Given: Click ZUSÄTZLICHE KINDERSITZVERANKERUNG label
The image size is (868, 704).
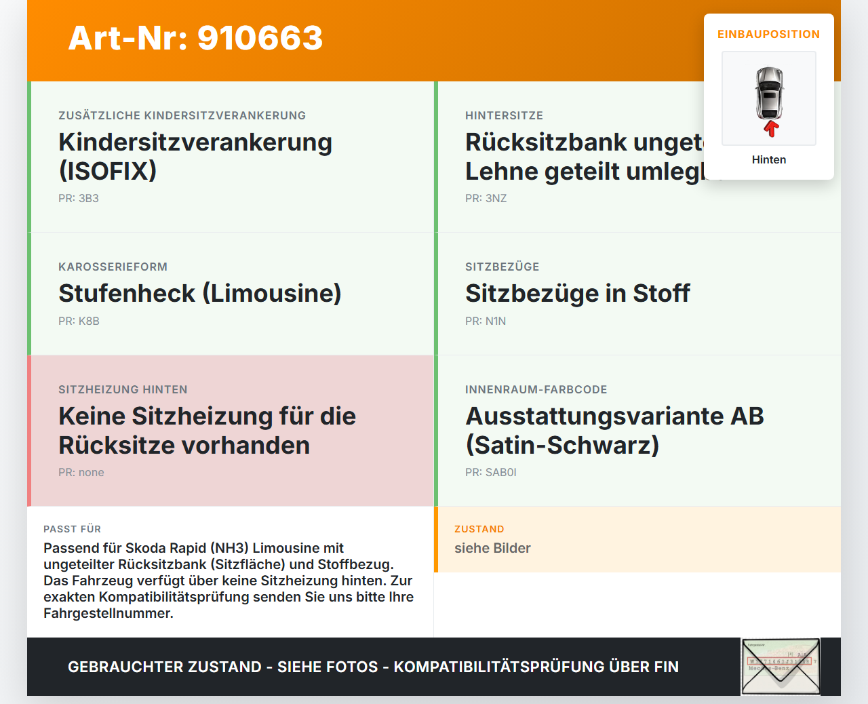Looking at the screenshot, I should [182, 115].
